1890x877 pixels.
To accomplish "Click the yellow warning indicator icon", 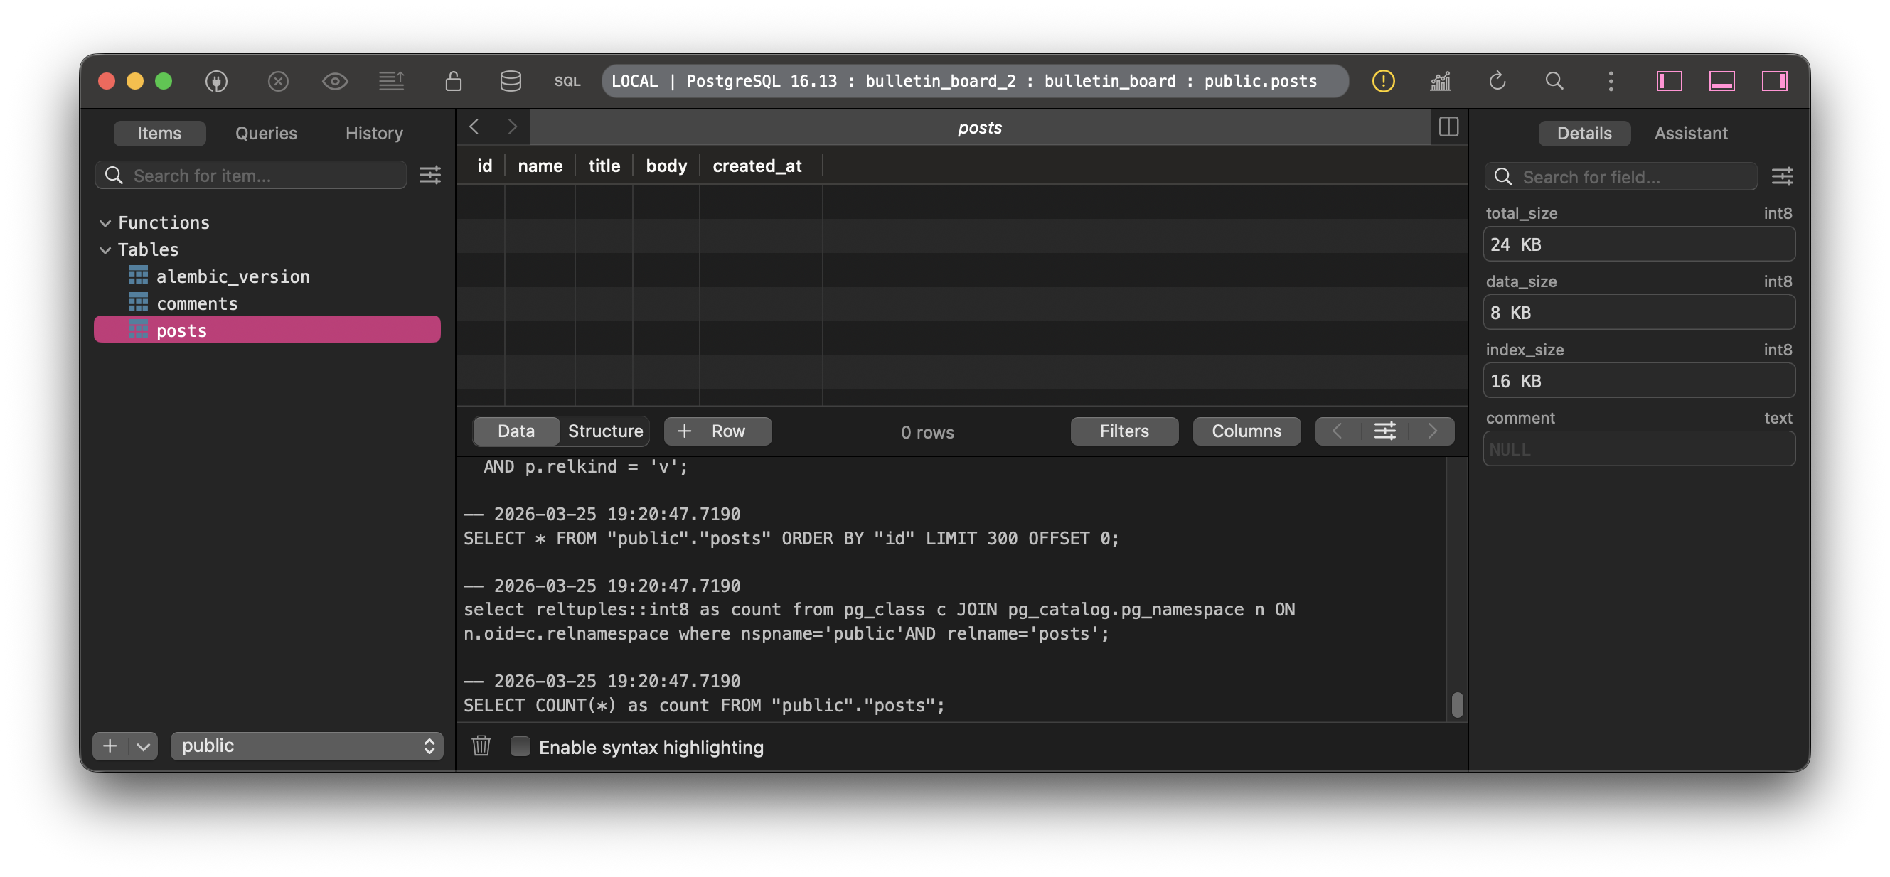I will click(1383, 80).
